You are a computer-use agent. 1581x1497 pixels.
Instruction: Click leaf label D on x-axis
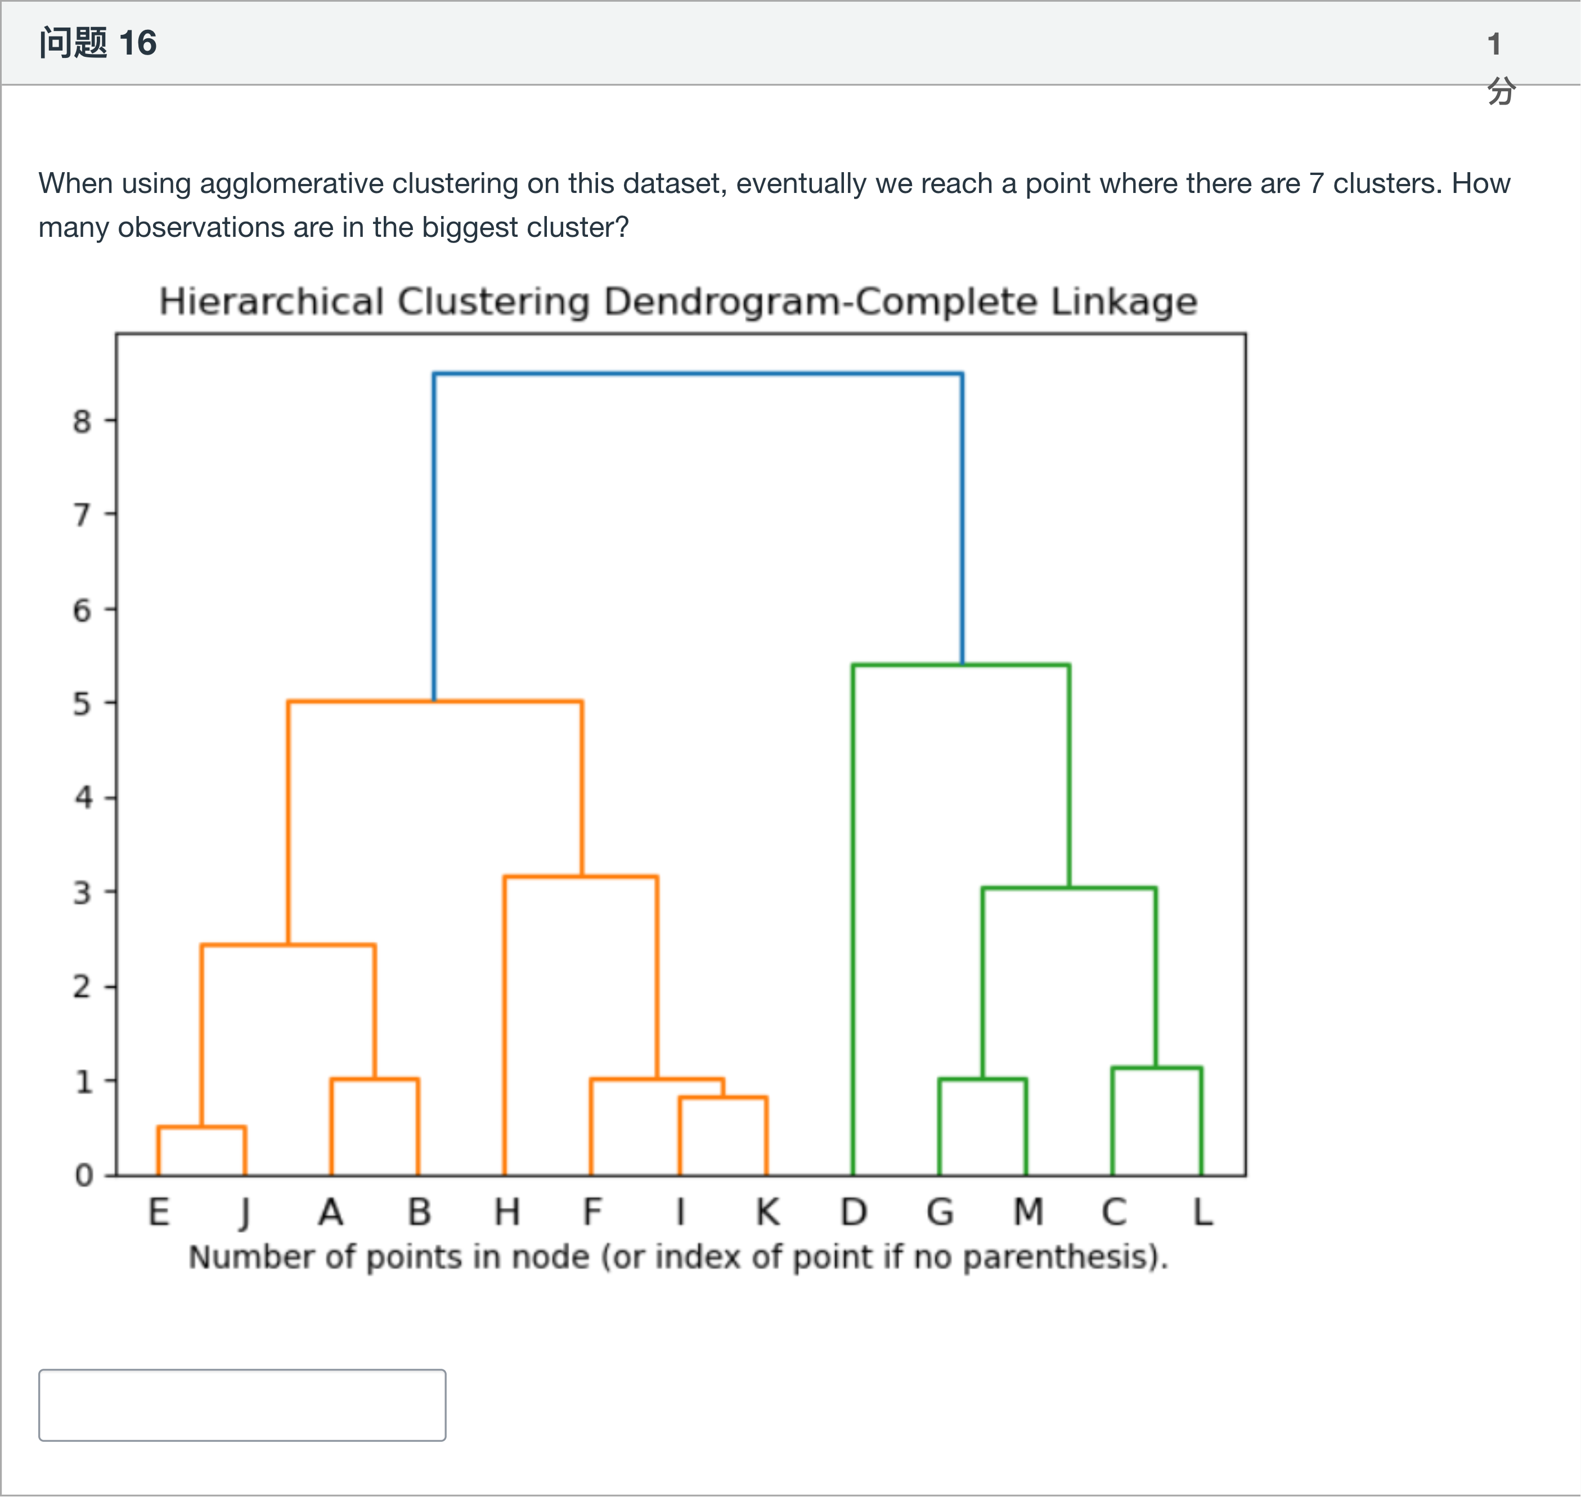point(853,1213)
